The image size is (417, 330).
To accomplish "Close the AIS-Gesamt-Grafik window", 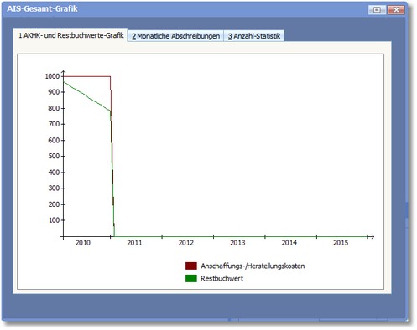I will tap(396, 10).
